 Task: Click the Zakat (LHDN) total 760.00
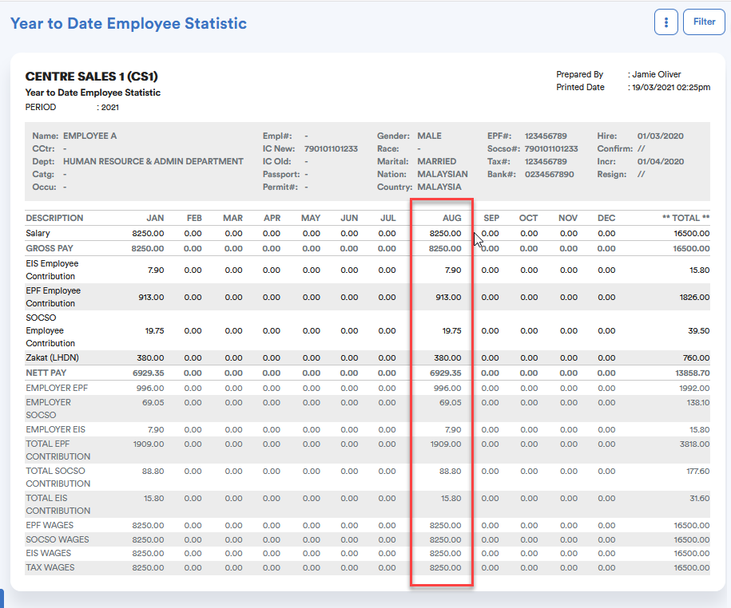point(697,357)
